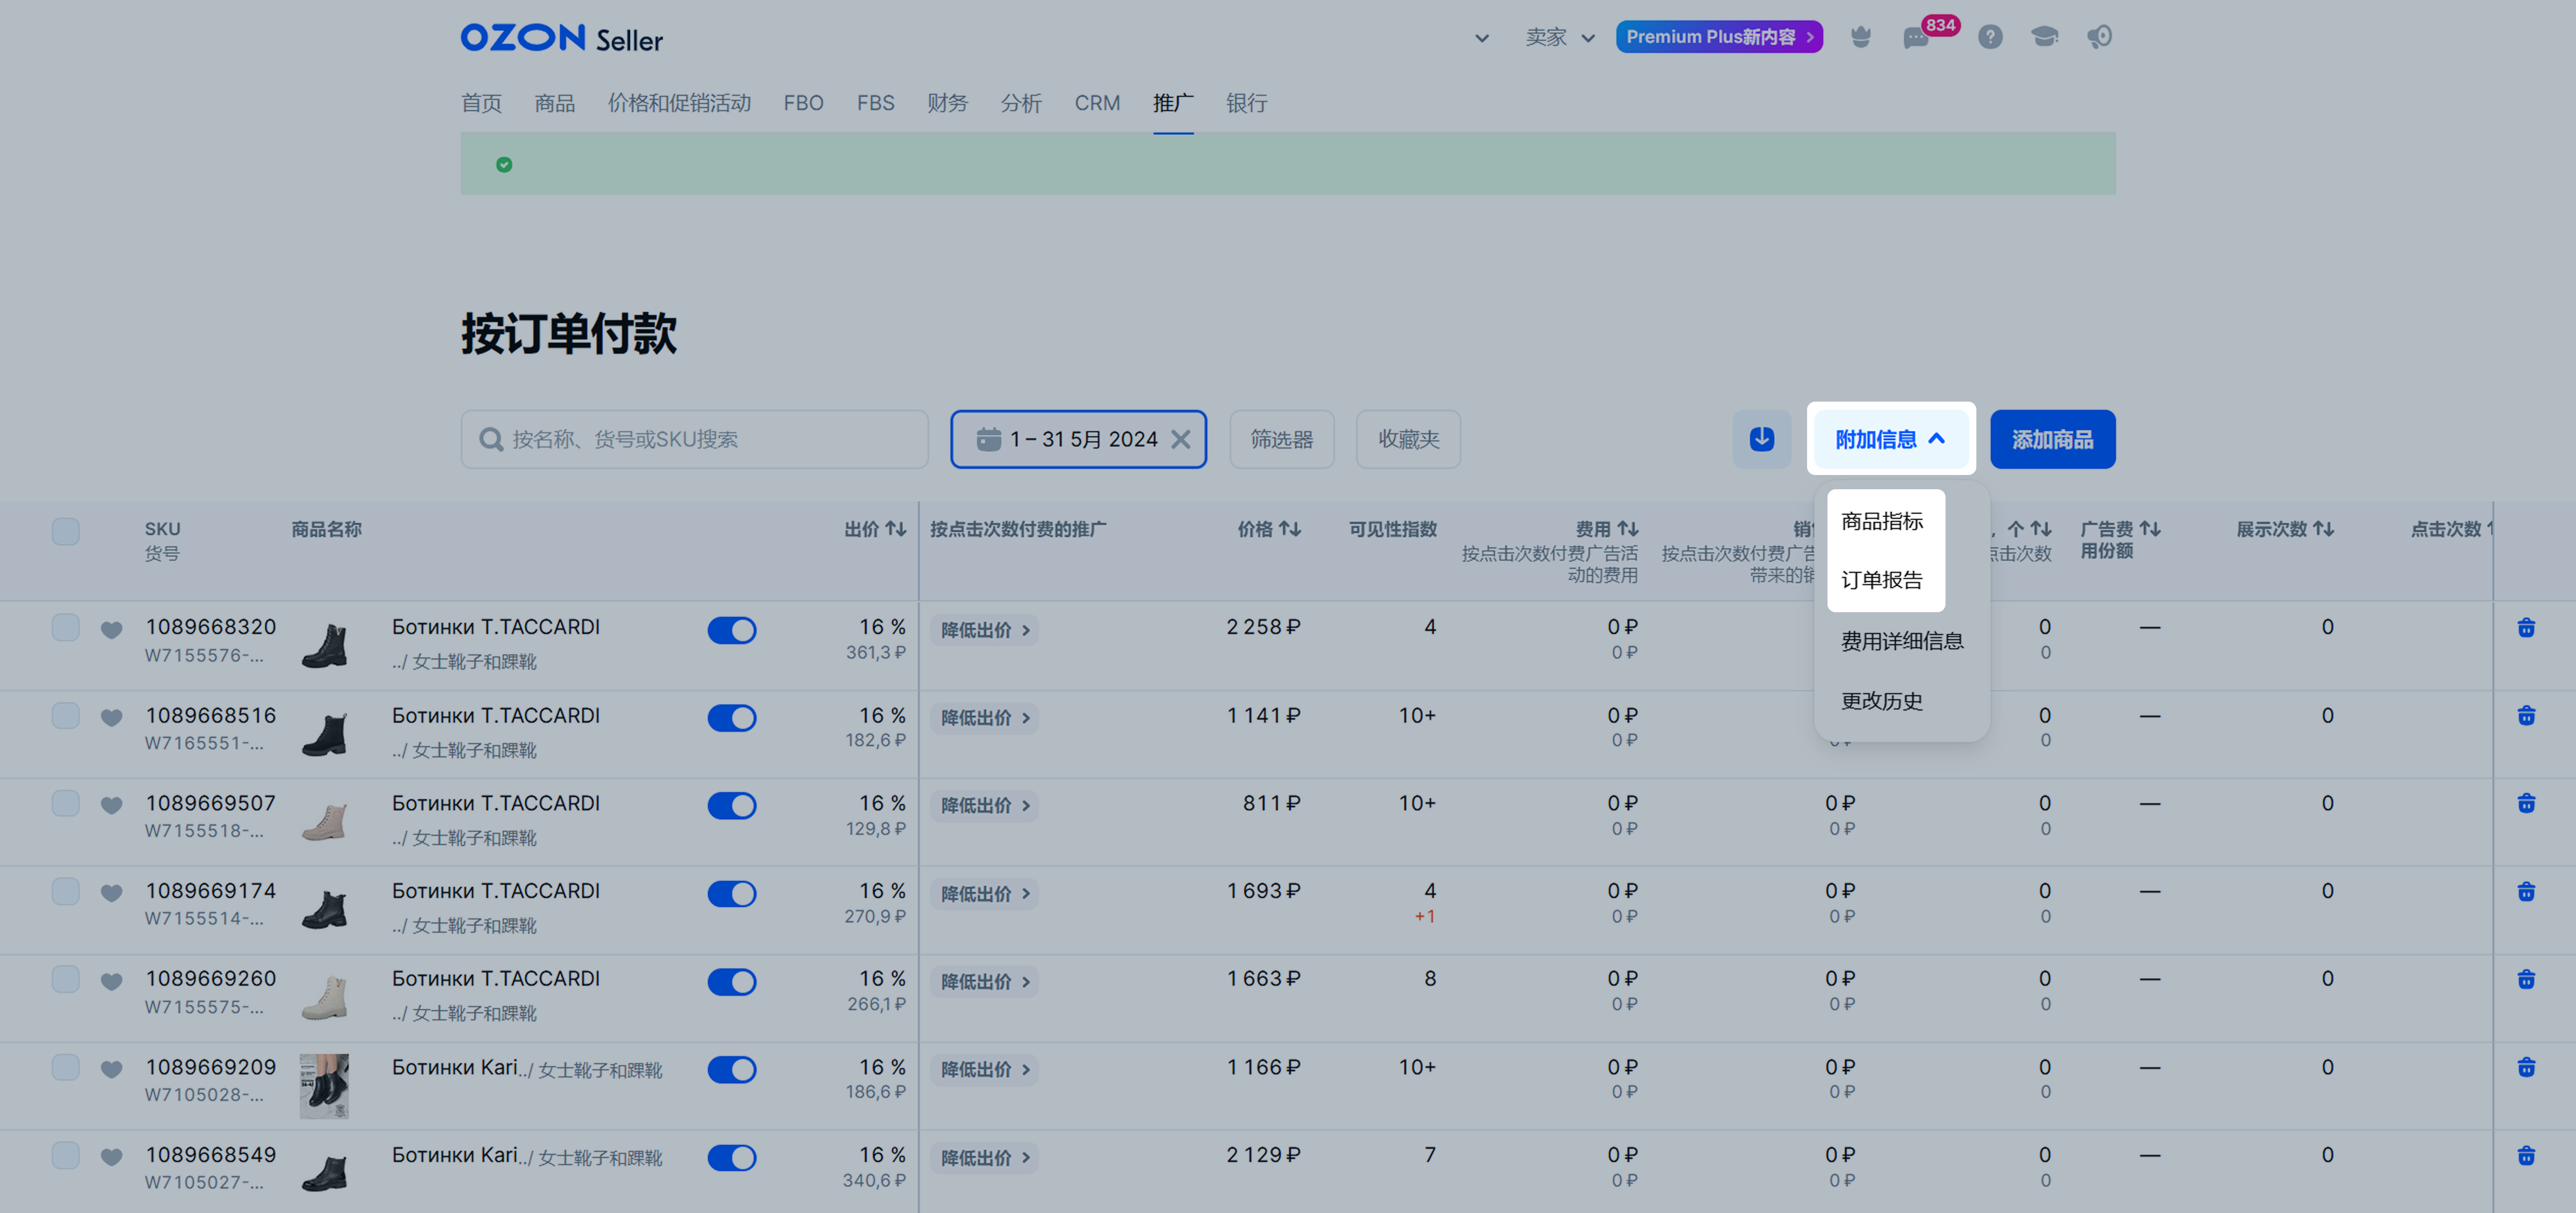Favorite SKU 1089669174 with the heart icon
This screenshot has width=2576, height=1213.
pos(111,893)
